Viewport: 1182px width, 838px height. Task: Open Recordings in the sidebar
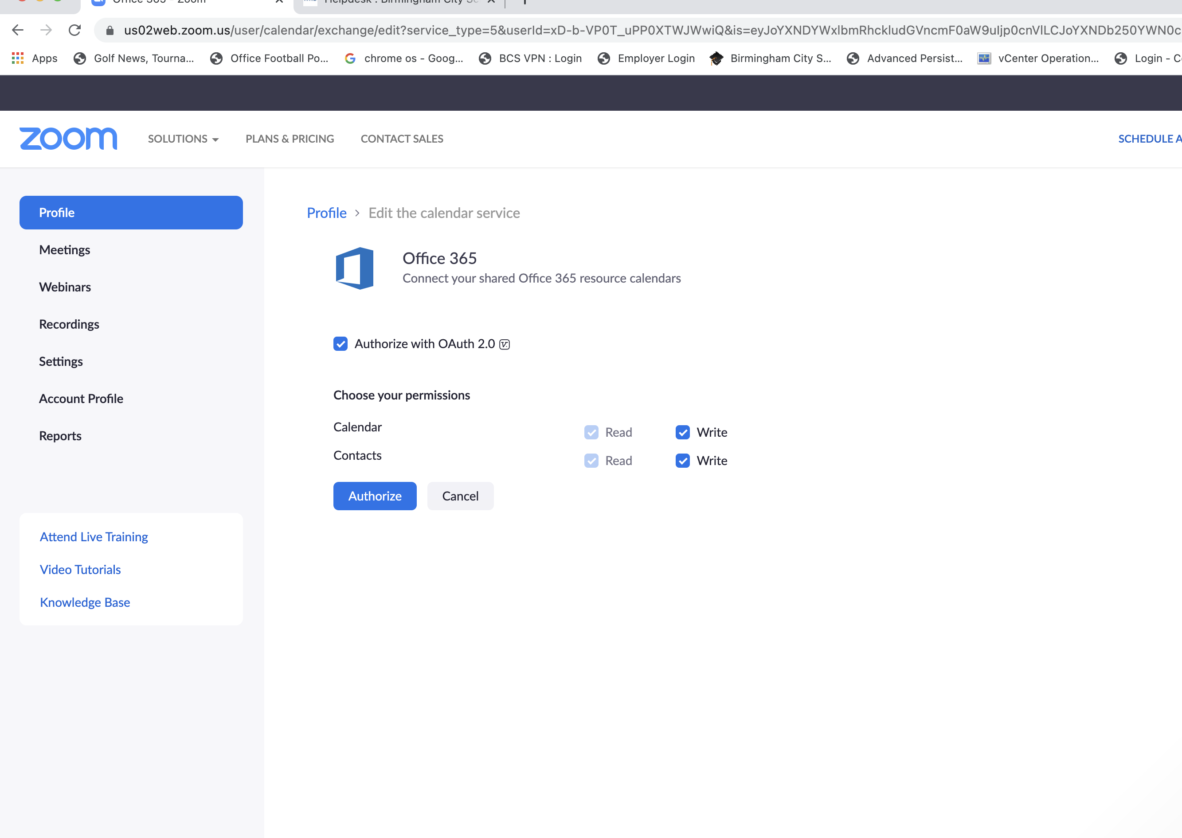(69, 324)
